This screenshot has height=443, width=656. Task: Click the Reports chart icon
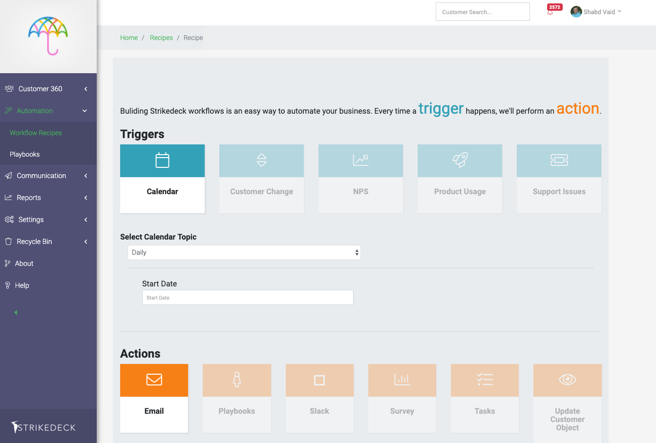click(x=8, y=198)
